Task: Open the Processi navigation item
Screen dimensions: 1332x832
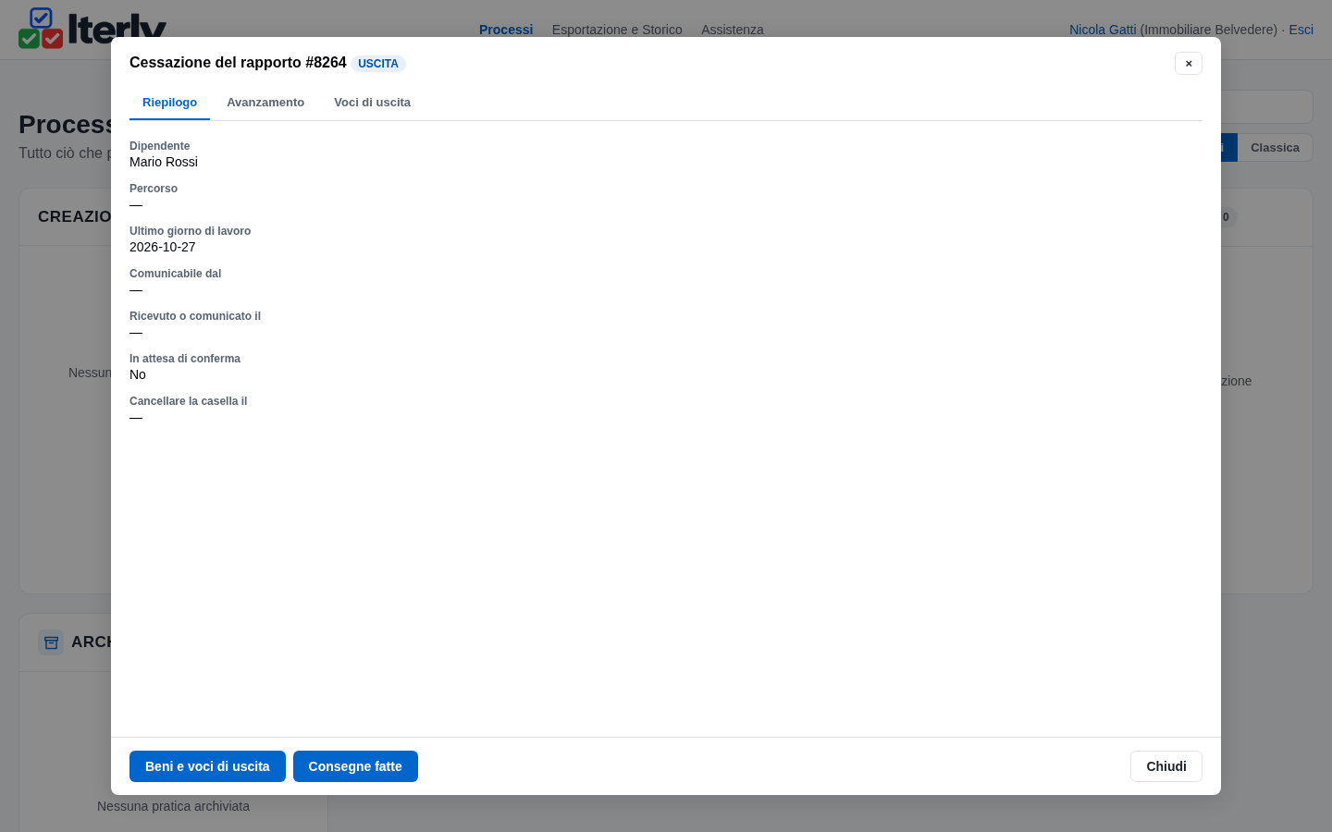Action: (x=506, y=30)
